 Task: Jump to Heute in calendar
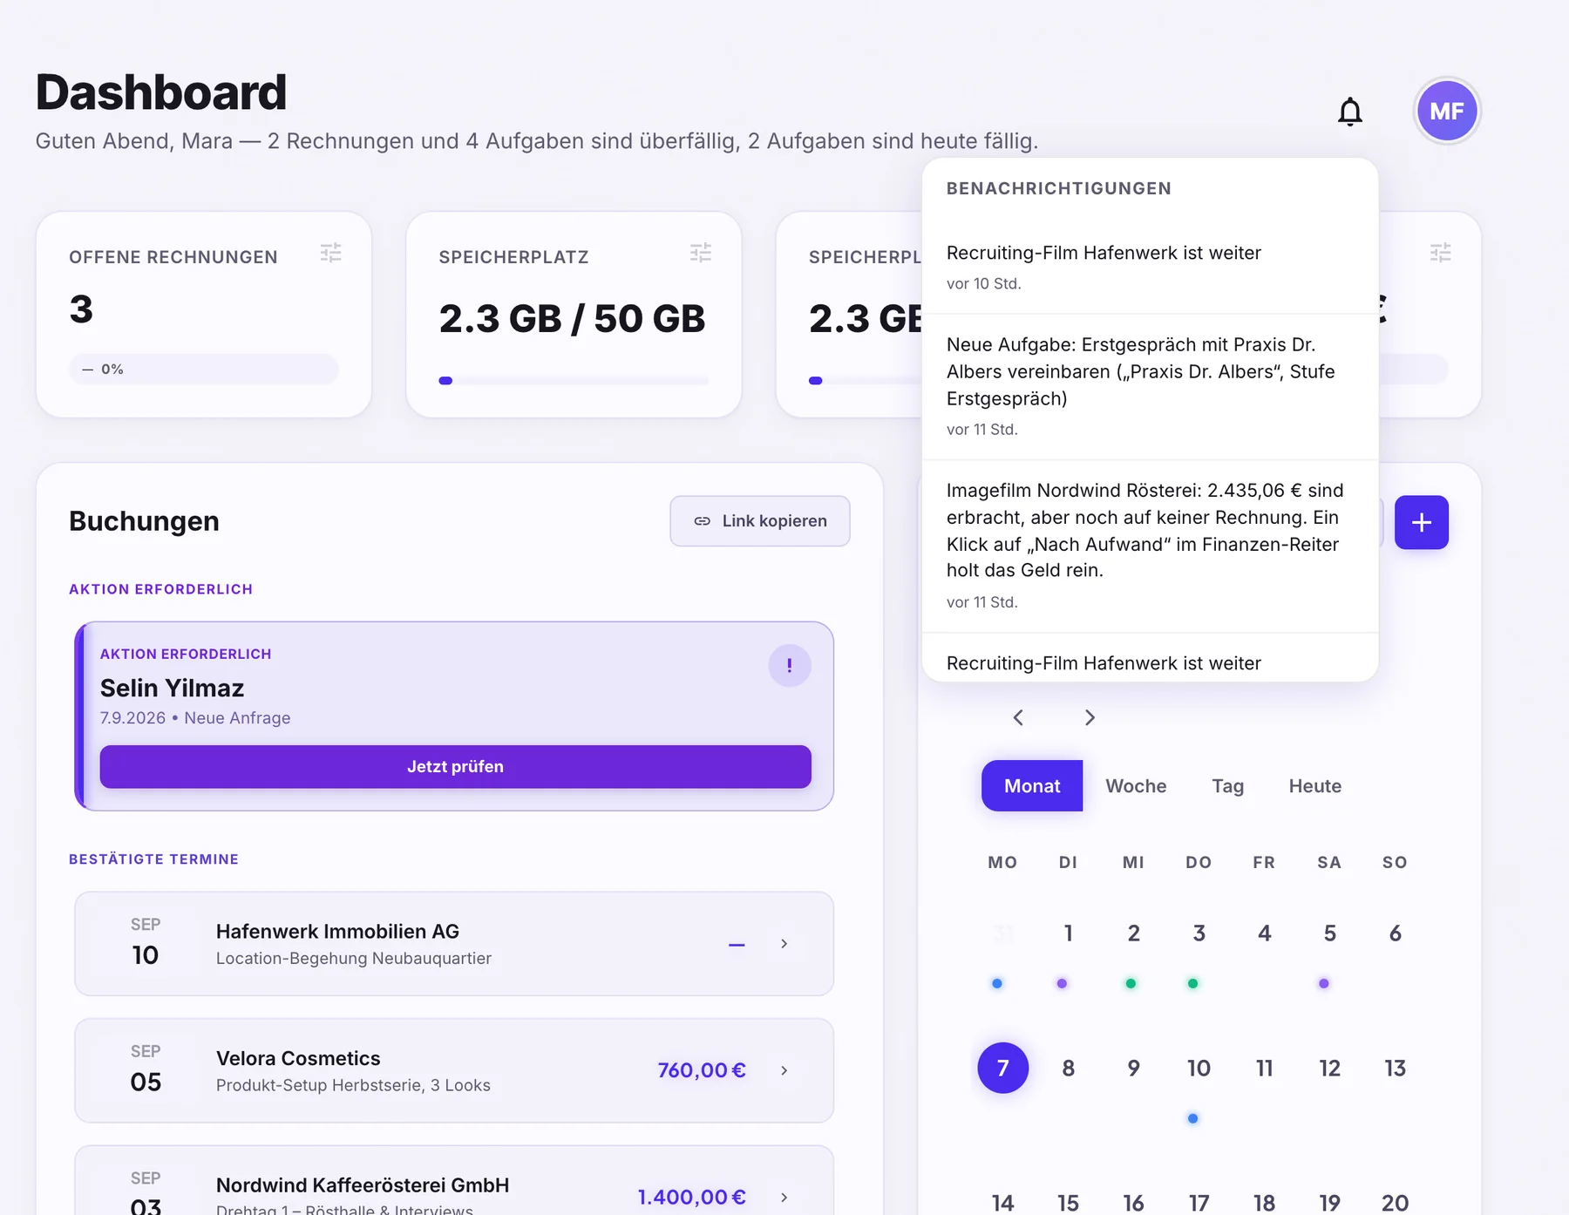pos(1314,786)
